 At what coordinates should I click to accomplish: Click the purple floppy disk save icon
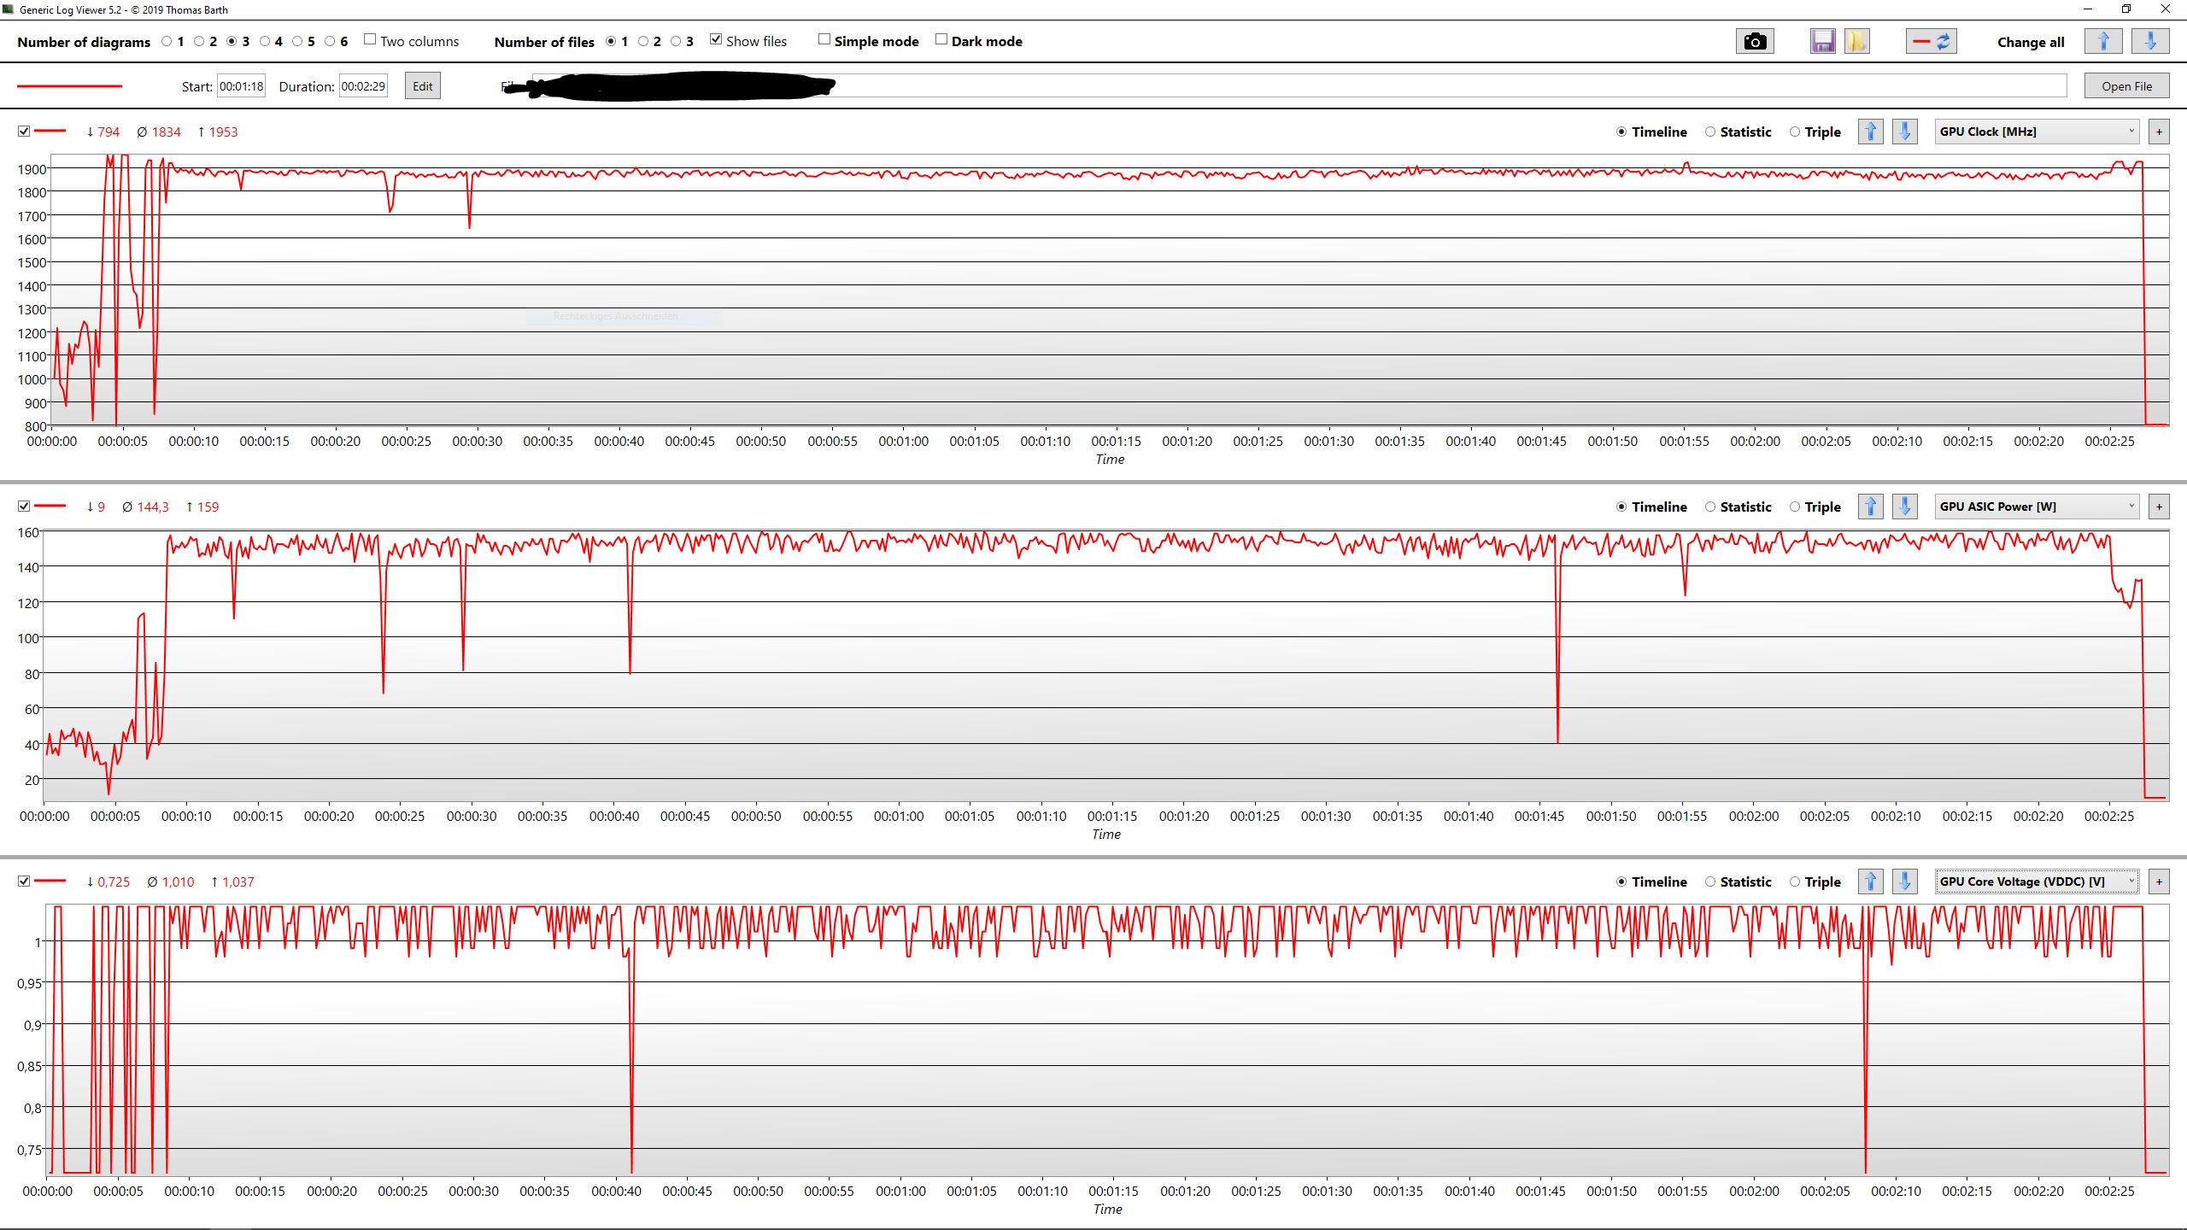[1822, 41]
